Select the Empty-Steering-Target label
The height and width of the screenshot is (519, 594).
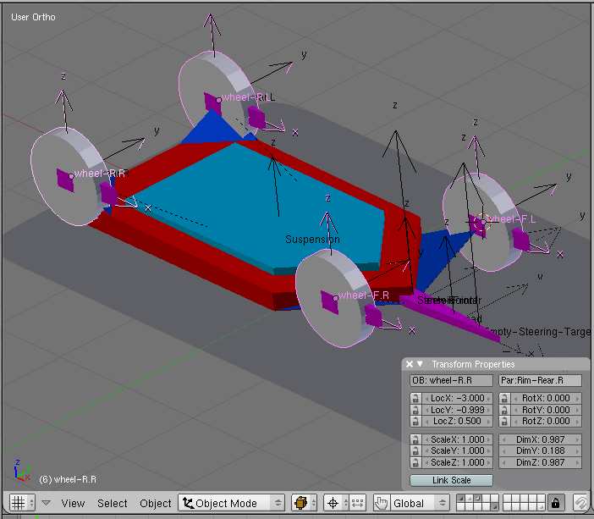tap(538, 332)
